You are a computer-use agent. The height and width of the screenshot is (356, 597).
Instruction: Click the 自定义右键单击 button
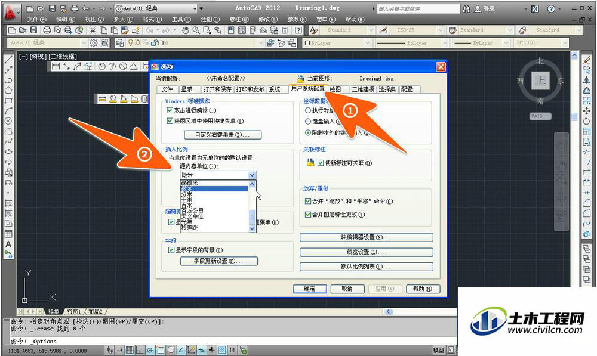(223, 135)
